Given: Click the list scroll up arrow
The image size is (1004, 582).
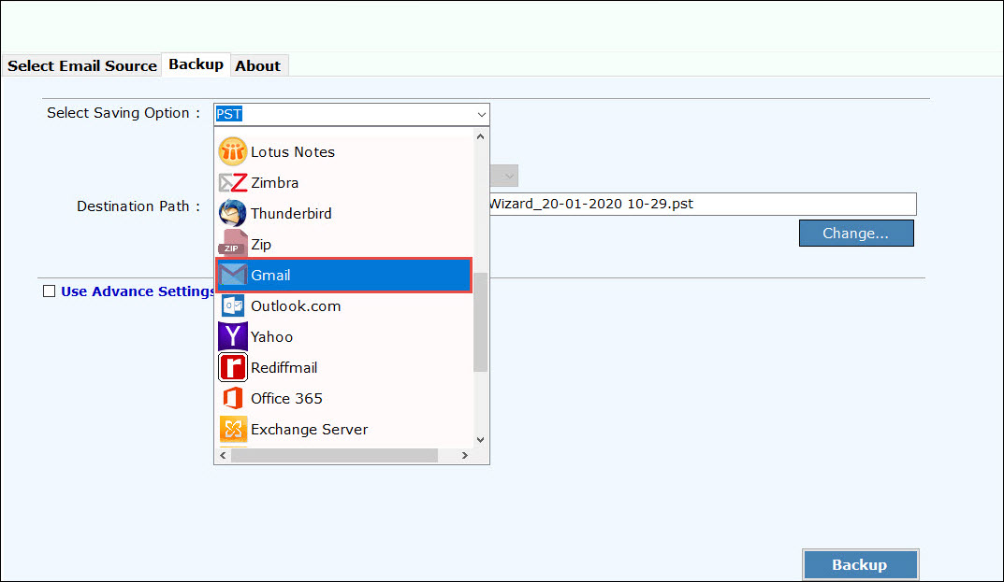Looking at the screenshot, I should coord(480,137).
